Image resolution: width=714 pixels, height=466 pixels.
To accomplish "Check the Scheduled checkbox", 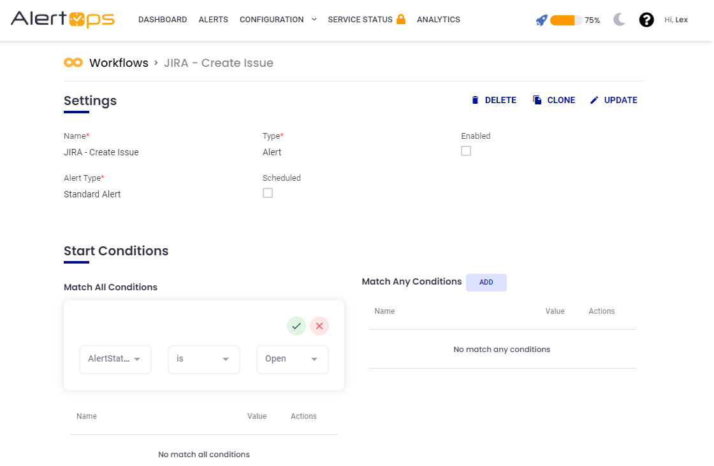I will coord(268,193).
